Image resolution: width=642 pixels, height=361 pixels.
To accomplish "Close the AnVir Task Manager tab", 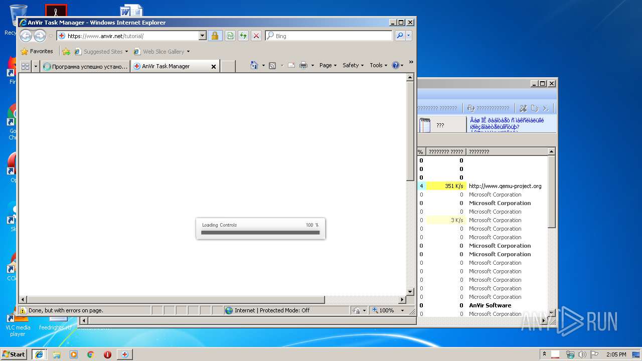I will (213, 66).
